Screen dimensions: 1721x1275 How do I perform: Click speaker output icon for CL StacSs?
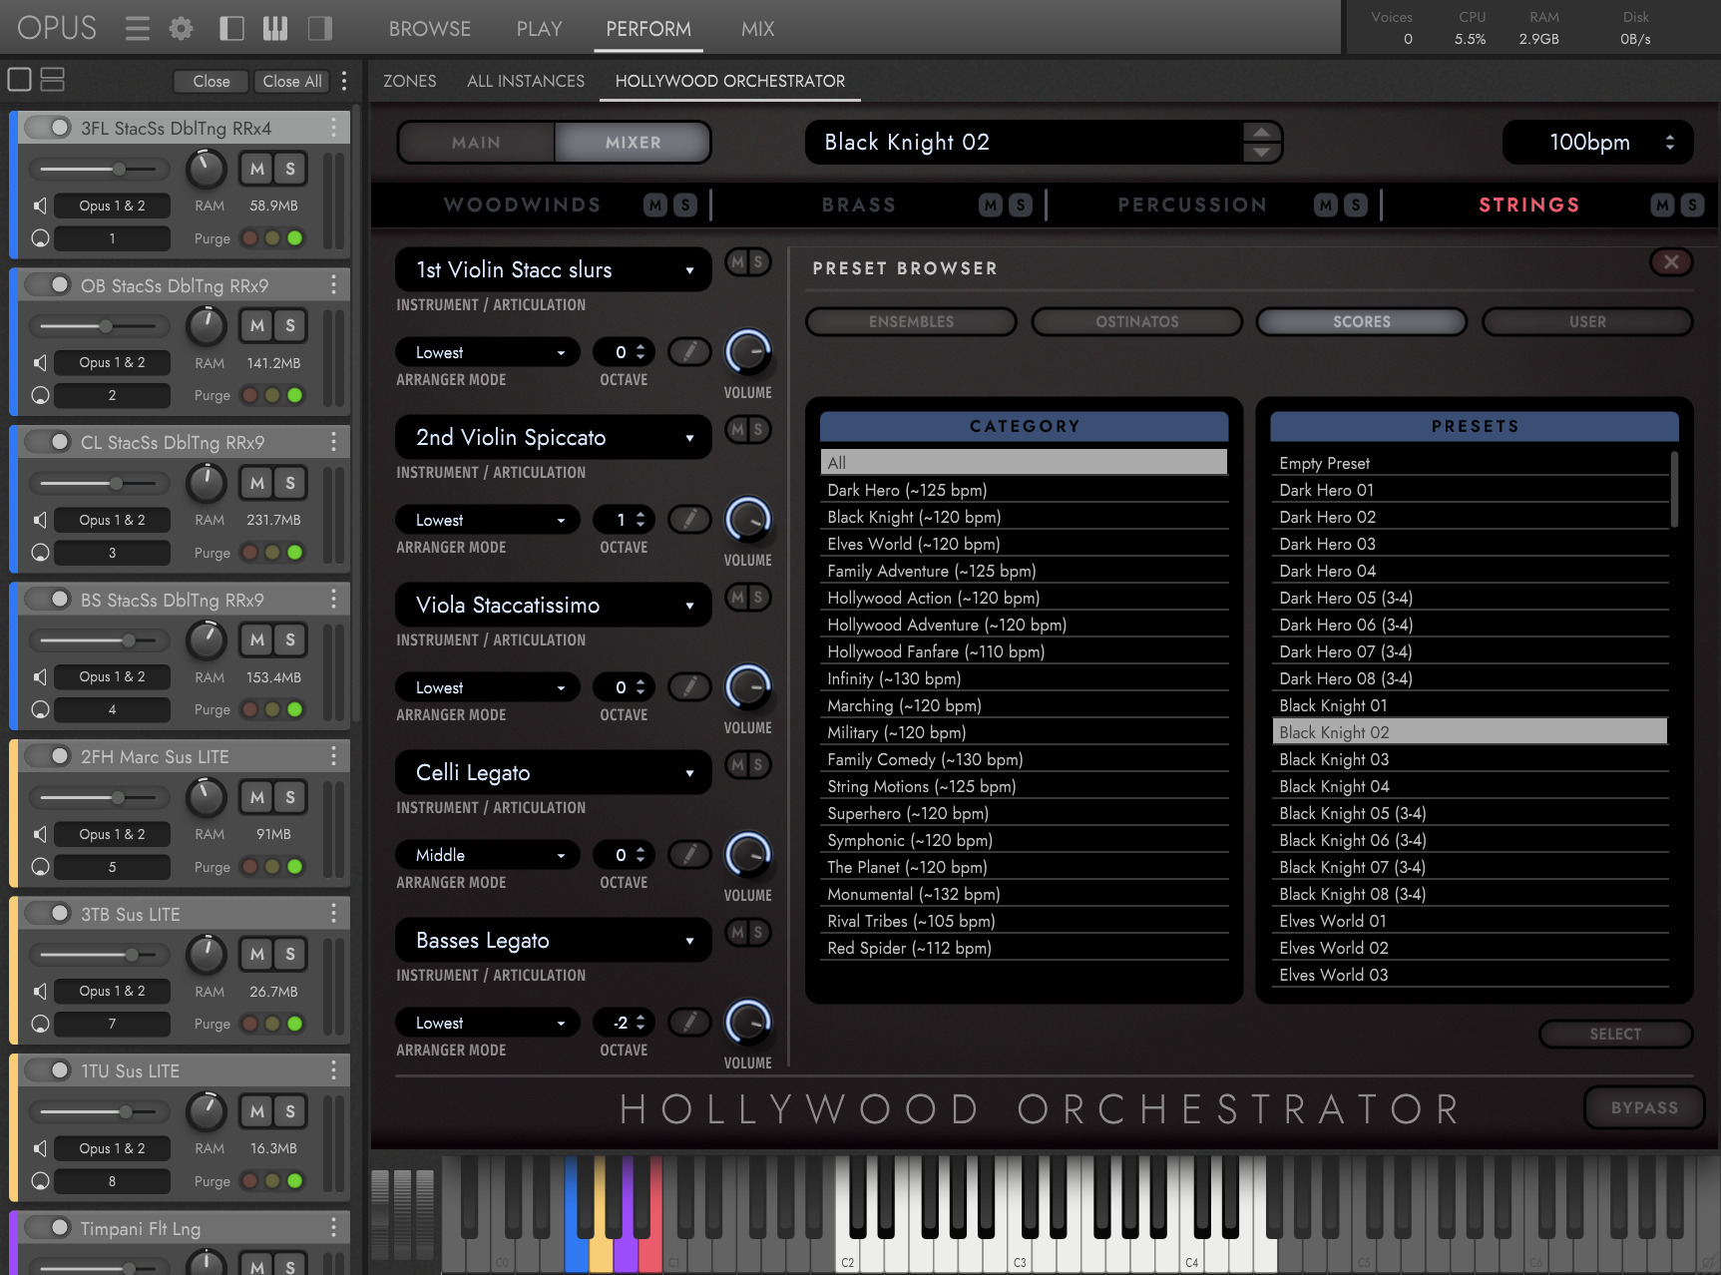(x=40, y=520)
